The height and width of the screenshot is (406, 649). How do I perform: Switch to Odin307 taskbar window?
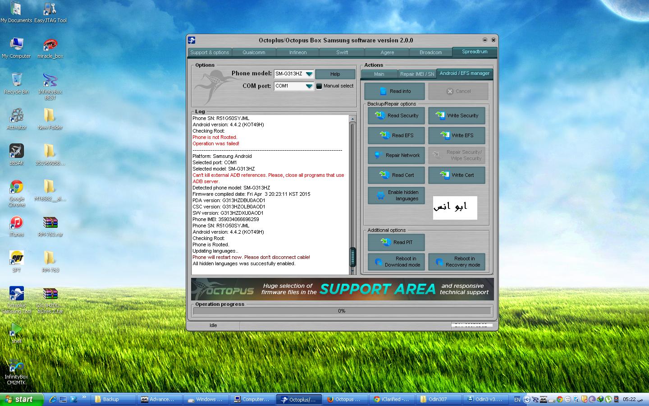[x=439, y=399]
